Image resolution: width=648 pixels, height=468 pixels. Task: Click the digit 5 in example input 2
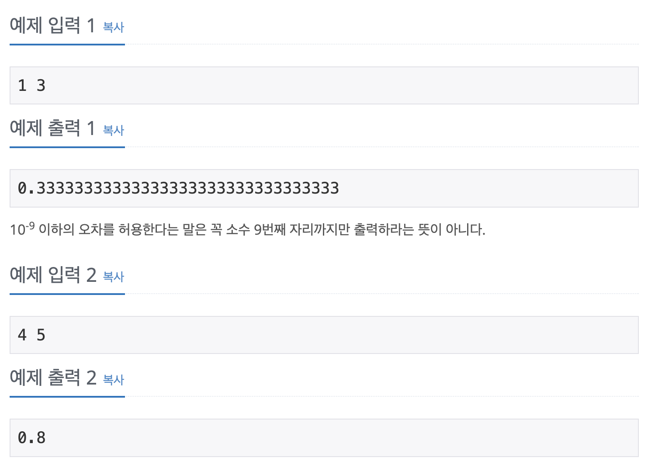(x=41, y=335)
